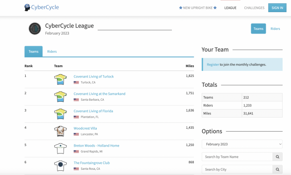Click the US flag next to Turlock, CA
The image size is (291, 175).
tap(76, 83)
